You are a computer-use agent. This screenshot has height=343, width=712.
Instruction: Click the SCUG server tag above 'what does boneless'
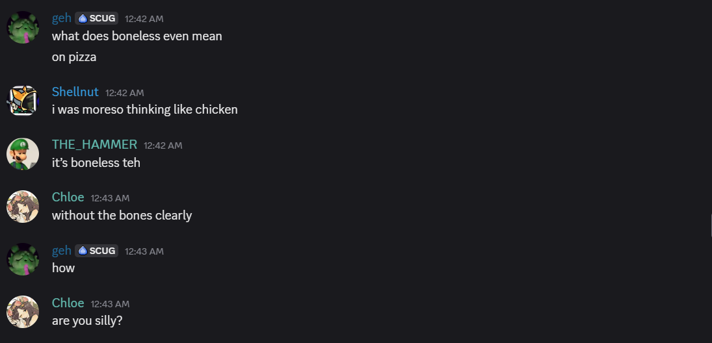[x=96, y=18]
